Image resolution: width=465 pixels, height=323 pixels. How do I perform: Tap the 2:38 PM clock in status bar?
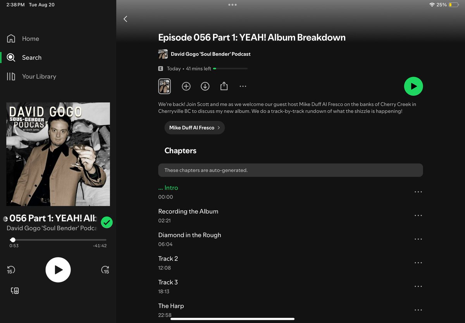click(x=15, y=5)
